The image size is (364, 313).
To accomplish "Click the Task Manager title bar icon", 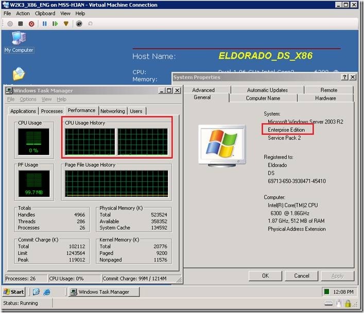I will coord(9,91).
